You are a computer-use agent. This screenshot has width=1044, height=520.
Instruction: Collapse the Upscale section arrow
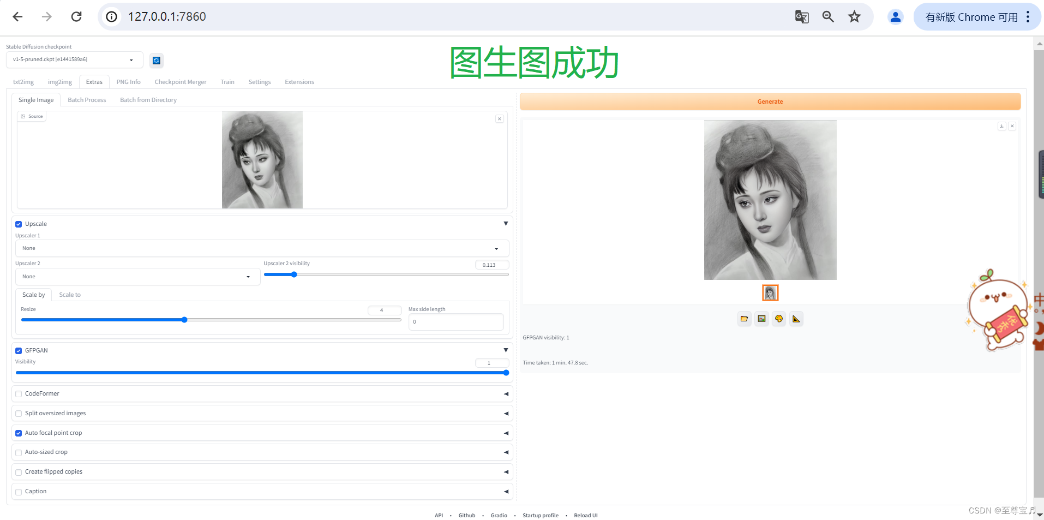point(506,224)
